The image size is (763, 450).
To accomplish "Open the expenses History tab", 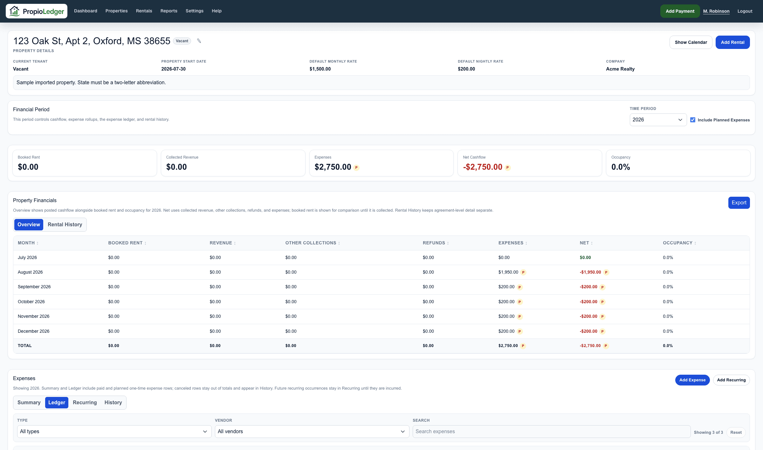I will (113, 403).
